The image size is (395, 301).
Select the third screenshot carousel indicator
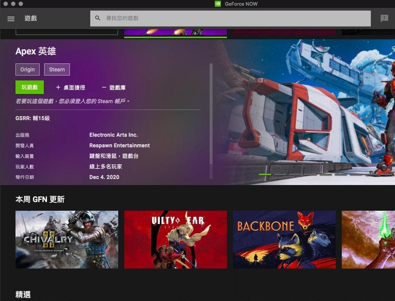[295, 174]
